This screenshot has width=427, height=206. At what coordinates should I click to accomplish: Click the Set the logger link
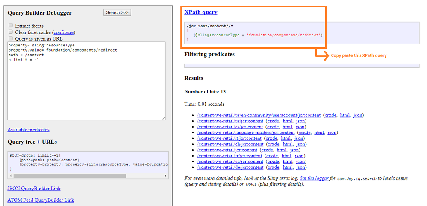(314, 178)
